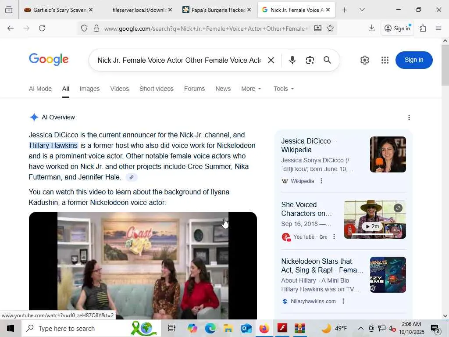Open Google apps grid

coord(385,60)
